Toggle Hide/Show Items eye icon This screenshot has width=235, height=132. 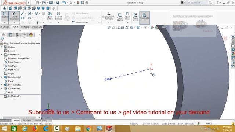145,27
